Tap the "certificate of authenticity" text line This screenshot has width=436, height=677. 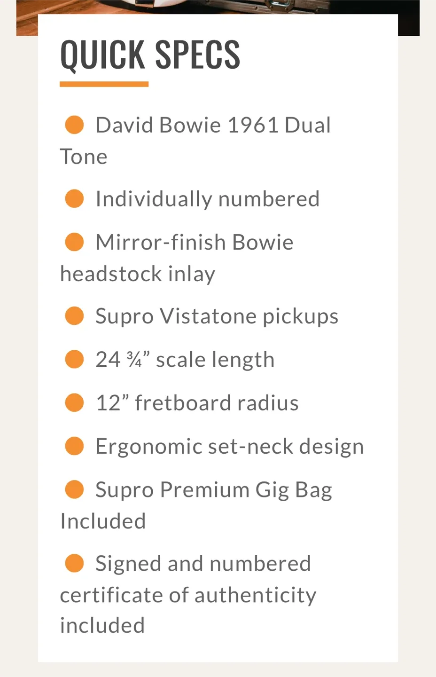pyautogui.click(x=188, y=595)
